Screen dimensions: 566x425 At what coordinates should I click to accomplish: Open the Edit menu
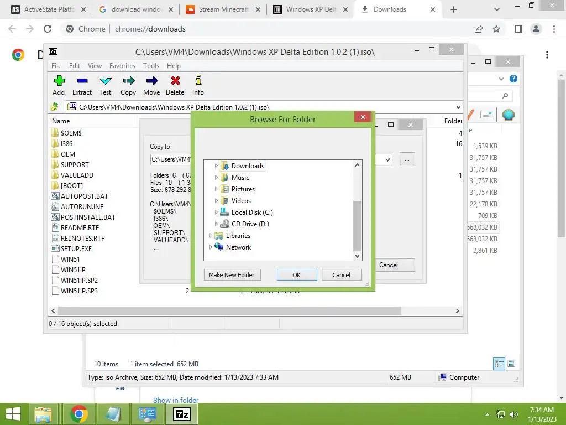[x=75, y=66]
